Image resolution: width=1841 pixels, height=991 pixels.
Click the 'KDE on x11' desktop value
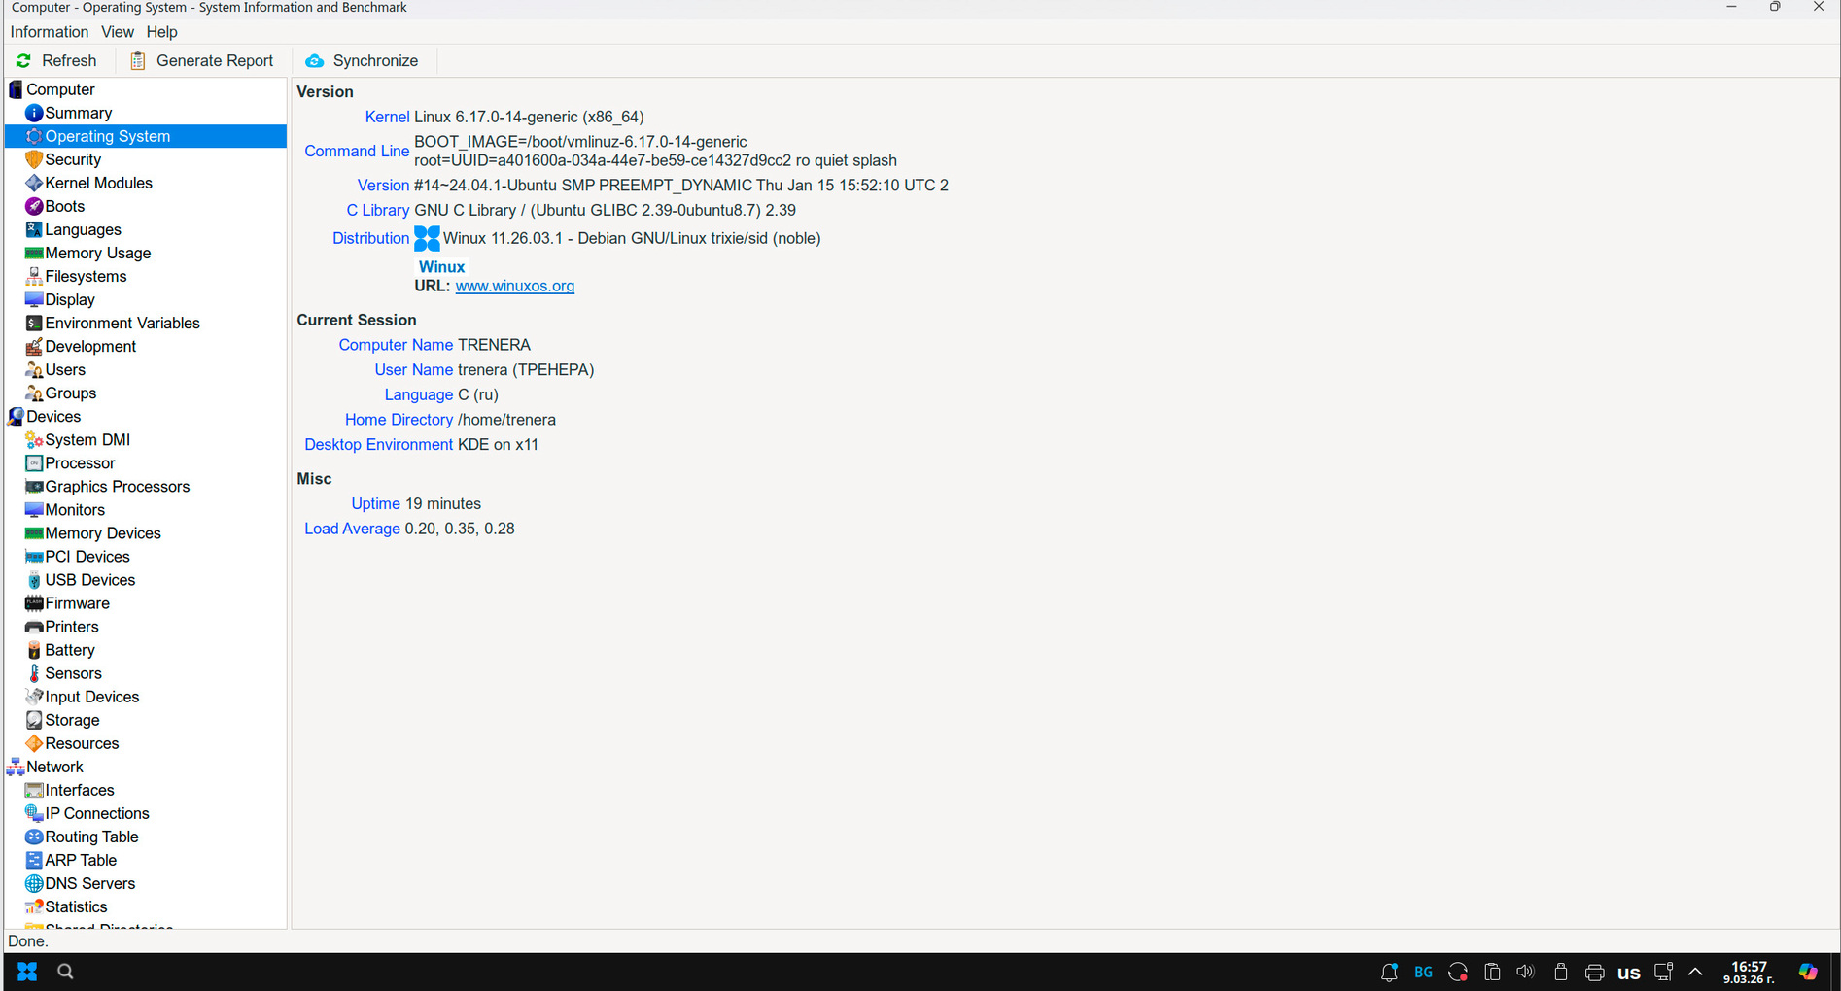(x=498, y=444)
